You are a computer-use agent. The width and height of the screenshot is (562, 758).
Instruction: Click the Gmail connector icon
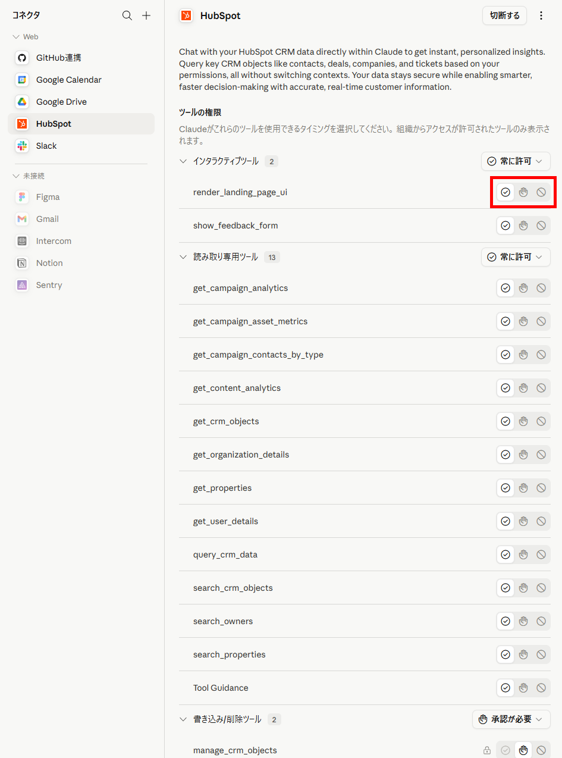tap(22, 219)
